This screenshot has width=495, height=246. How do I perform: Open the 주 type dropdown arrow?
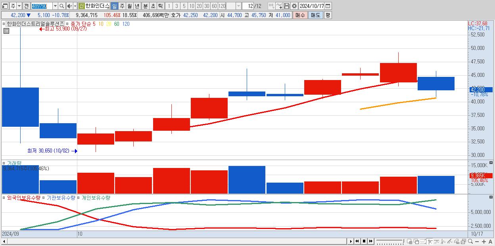[19, 6]
